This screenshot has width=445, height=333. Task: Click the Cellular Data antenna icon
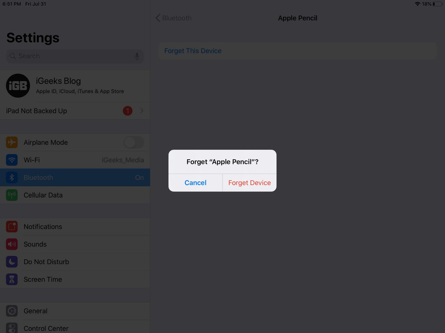coord(12,195)
